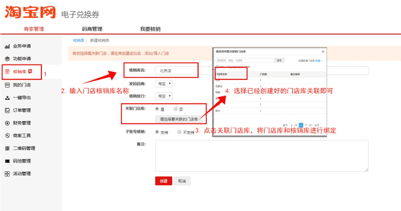Click the 下一页 pagination button

point(308,125)
